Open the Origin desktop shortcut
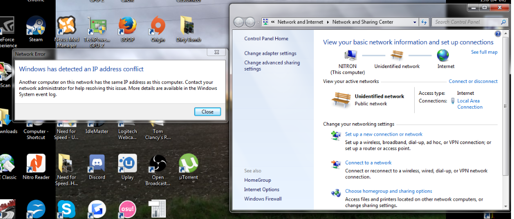This screenshot has height=219, width=514. [157, 29]
